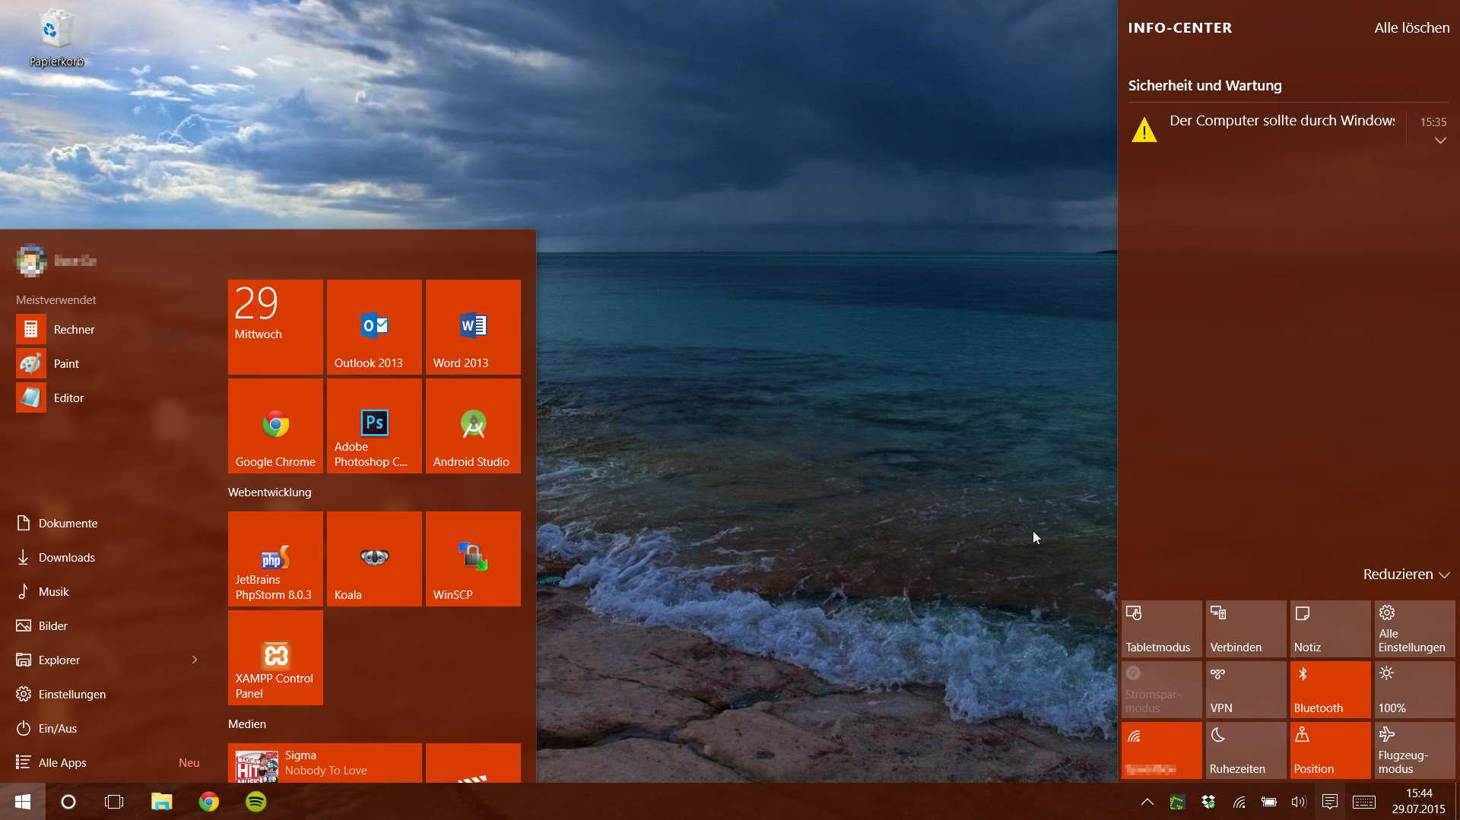Select Alle Apps in Start menu
1460x820 pixels.
(62, 762)
